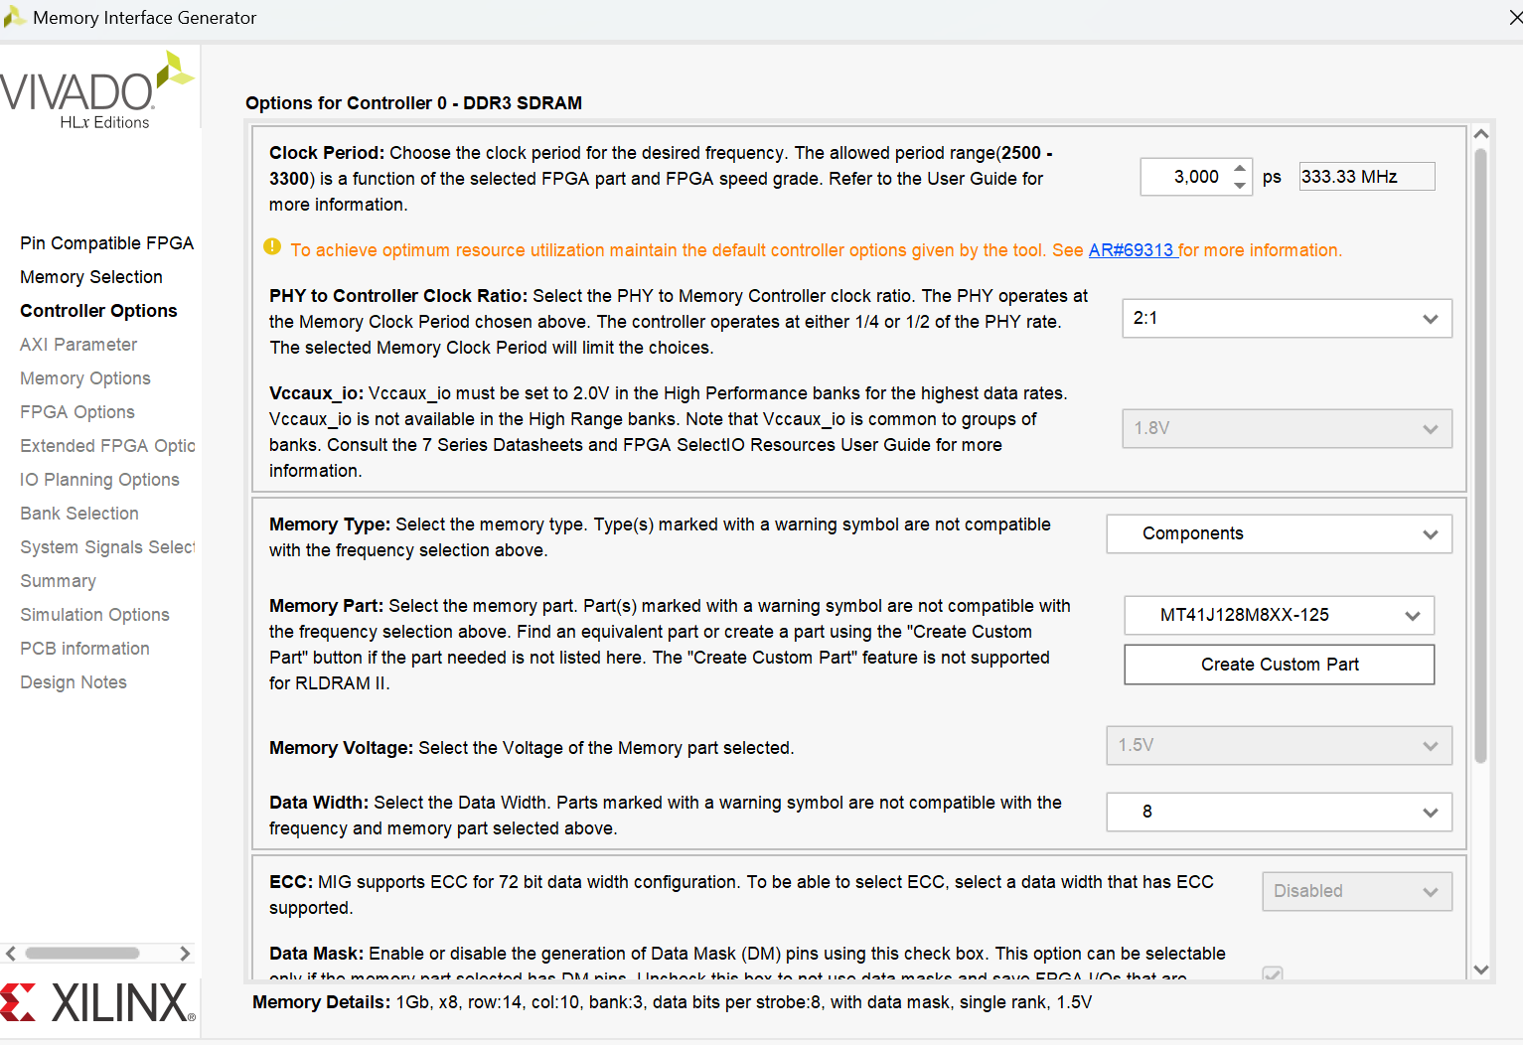This screenshot has width=1523, height=1045.
Task: Select System Signals Selection in the sidebar
Action: point(107,547)
